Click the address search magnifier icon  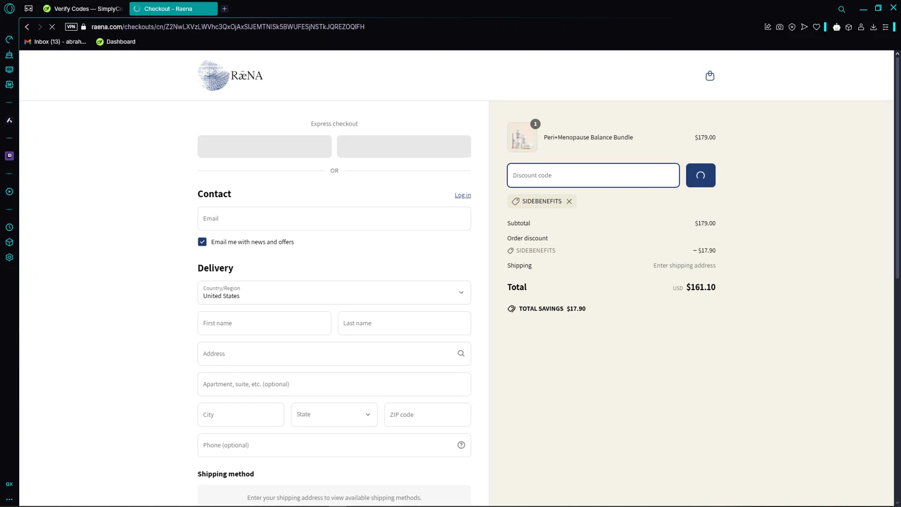tap(461, 354)
